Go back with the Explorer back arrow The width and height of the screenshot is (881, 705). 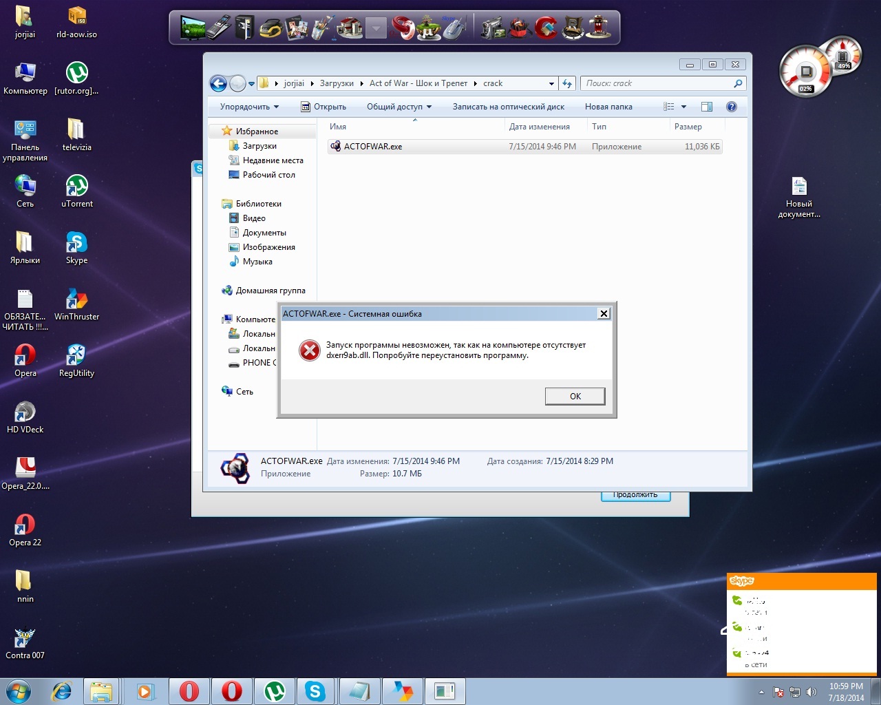(x=218, y=83)
